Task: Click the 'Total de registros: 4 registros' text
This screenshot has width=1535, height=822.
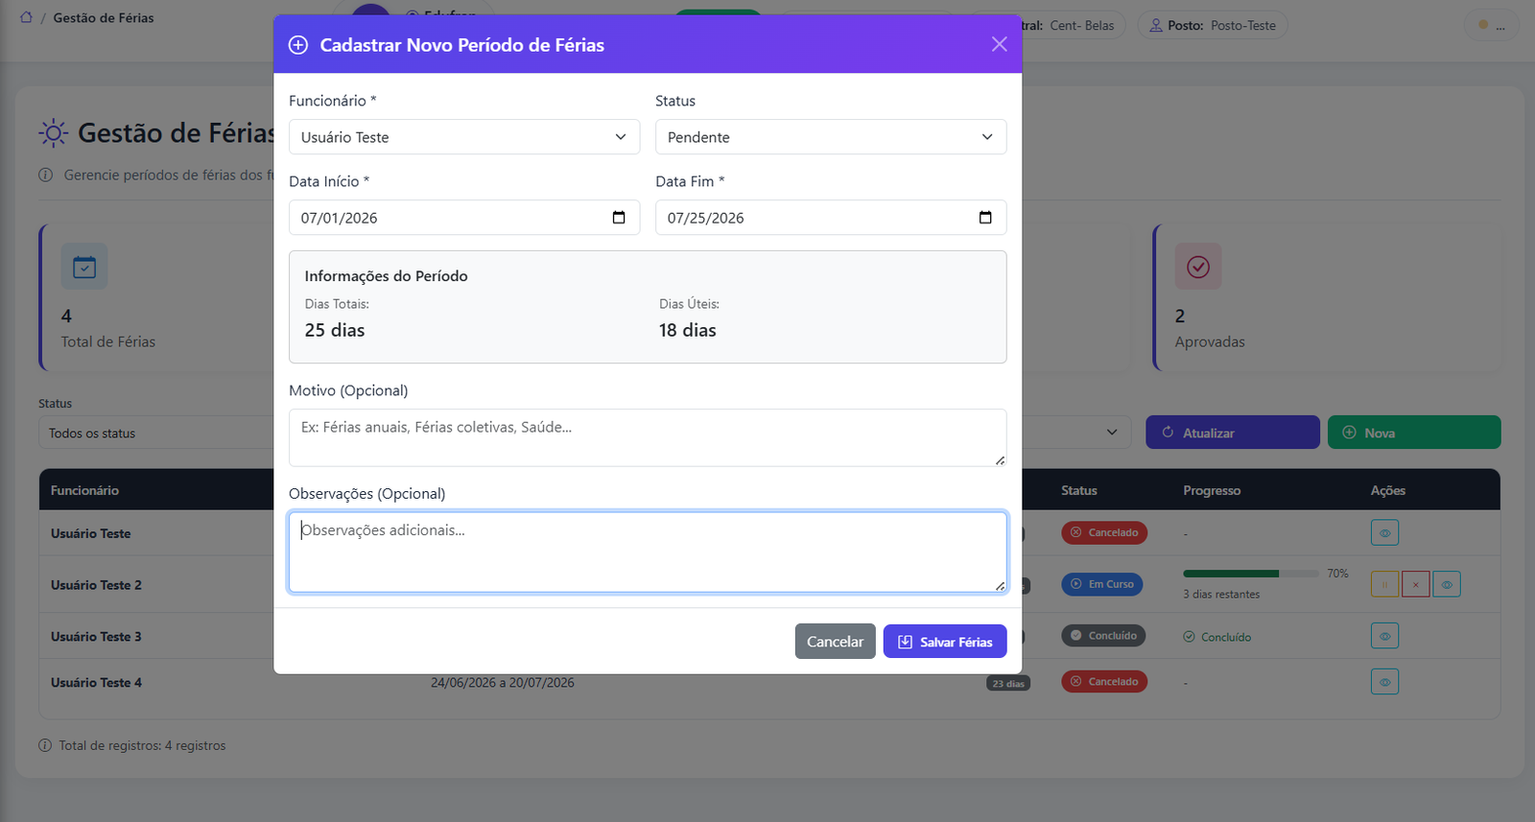Action: [142, 745]
